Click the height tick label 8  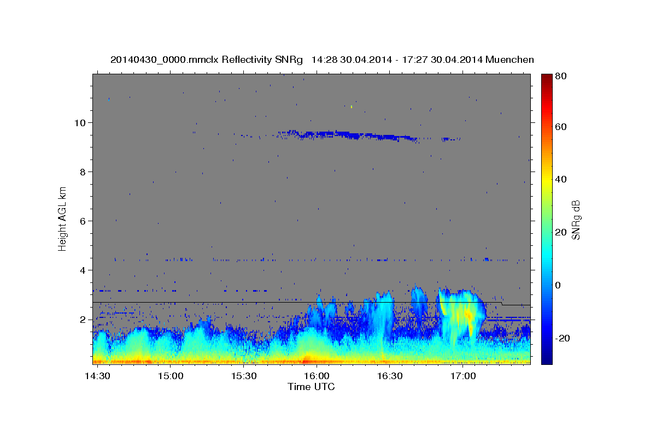(x=83, y=172)
